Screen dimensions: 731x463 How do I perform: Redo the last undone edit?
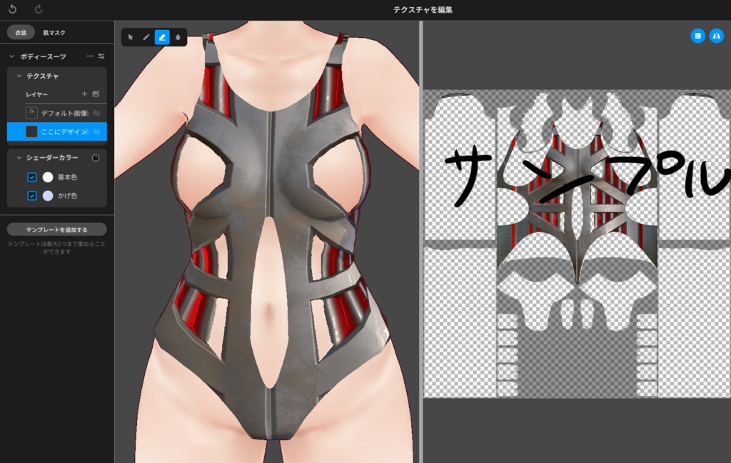[x=39, y=9]
